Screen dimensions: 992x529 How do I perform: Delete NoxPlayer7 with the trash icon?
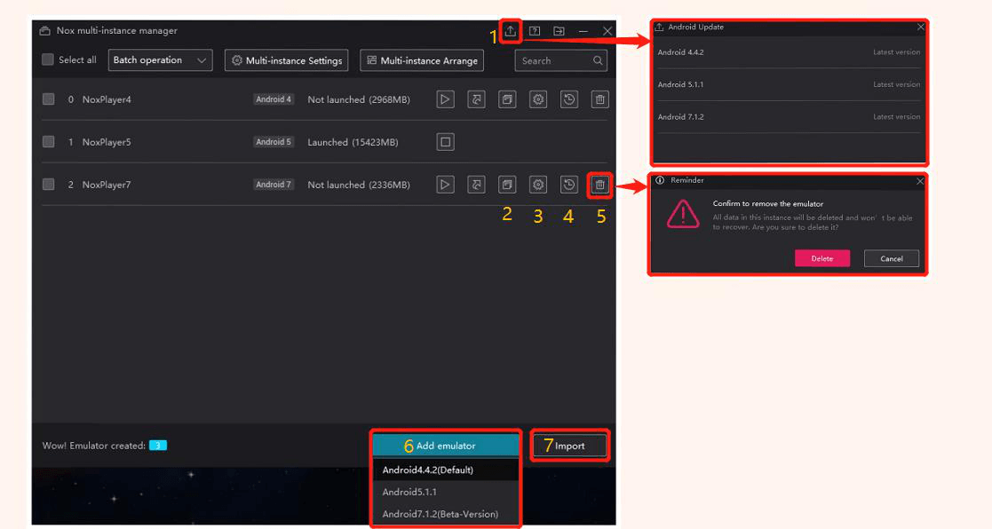pyautogui.click(x=599, y=185)
